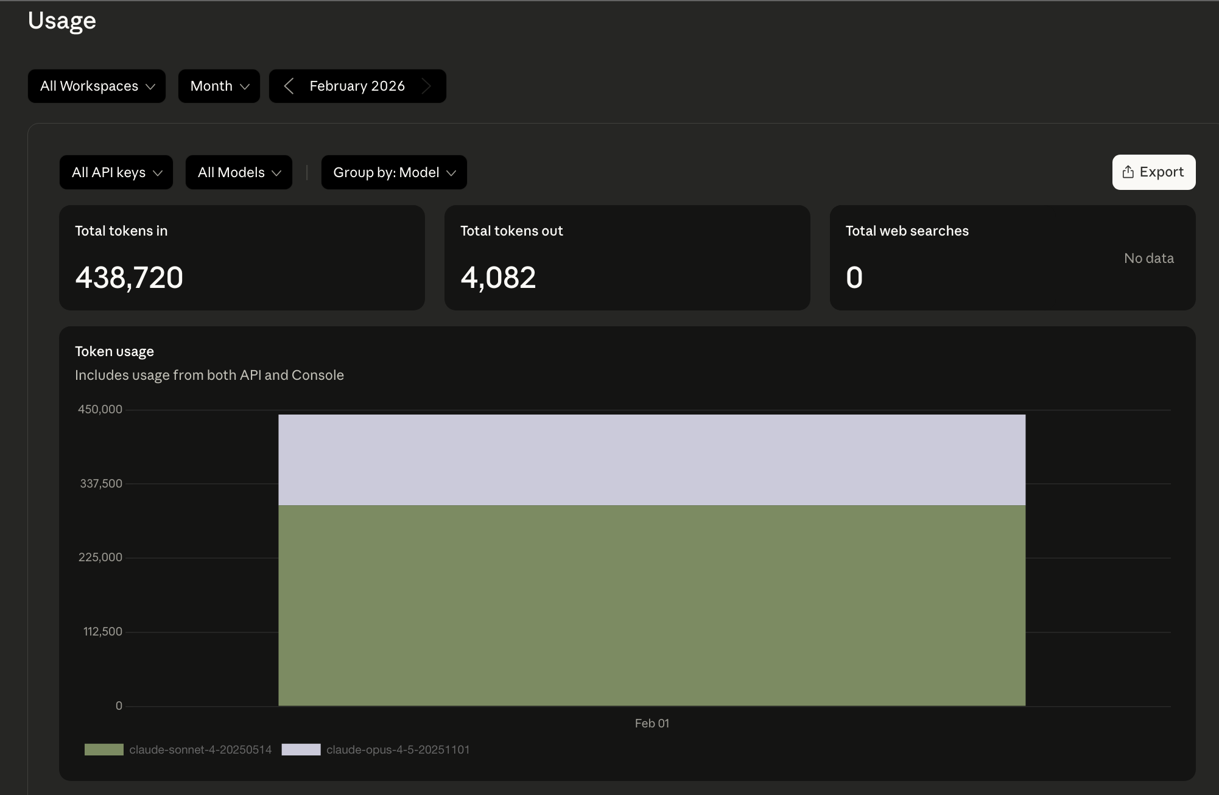Click the Usage page heading
This screenshot has width=1219, height=795.
coord(61,20)
